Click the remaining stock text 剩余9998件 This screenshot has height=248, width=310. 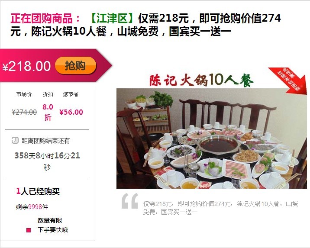click(32, 207)
